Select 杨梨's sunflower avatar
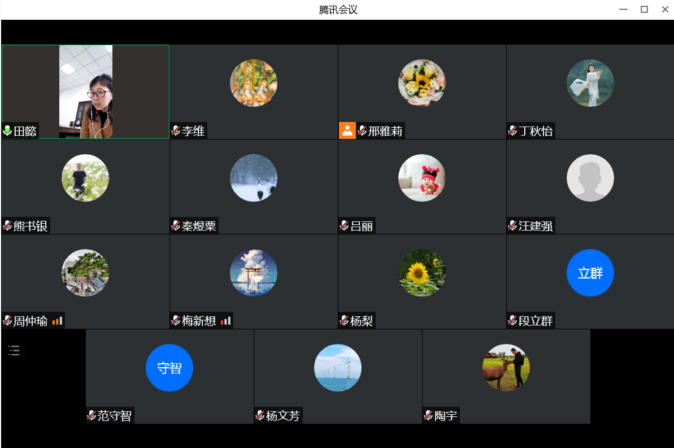The image size is (674, 448). (422, 273)
